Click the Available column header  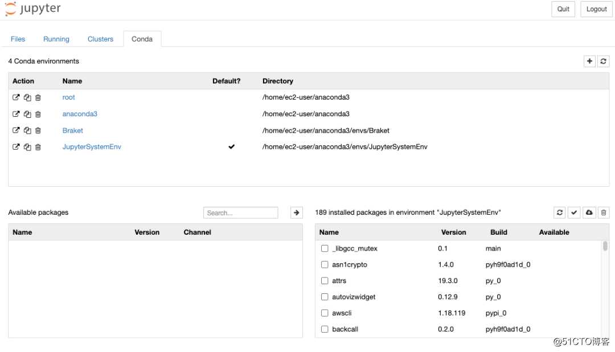554,232
